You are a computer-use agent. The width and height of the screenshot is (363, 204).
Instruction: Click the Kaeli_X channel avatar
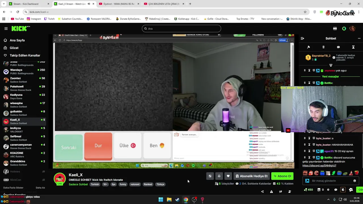tap(60, 179)
